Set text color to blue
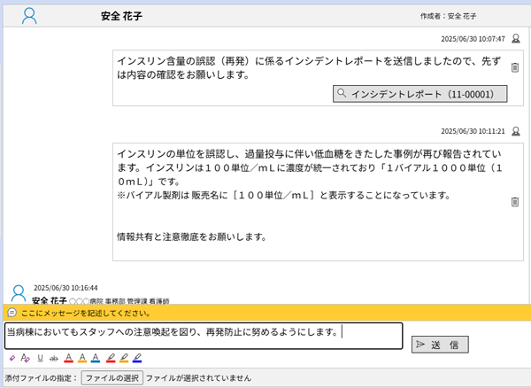The height and width of the screenshot is (388, 531). pos(96,358)
